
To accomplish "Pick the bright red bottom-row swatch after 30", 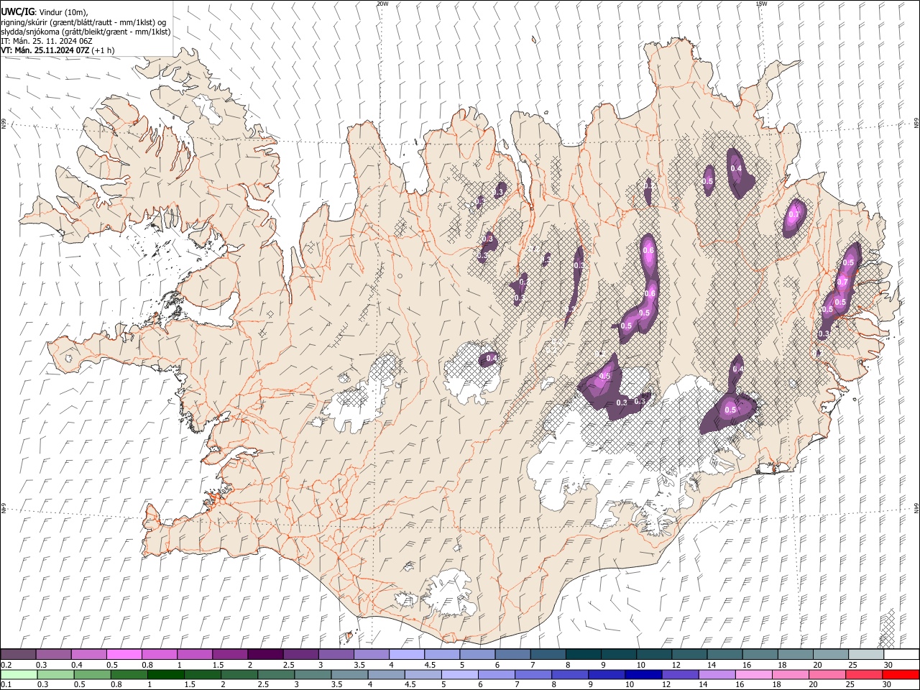I will 901,674.
